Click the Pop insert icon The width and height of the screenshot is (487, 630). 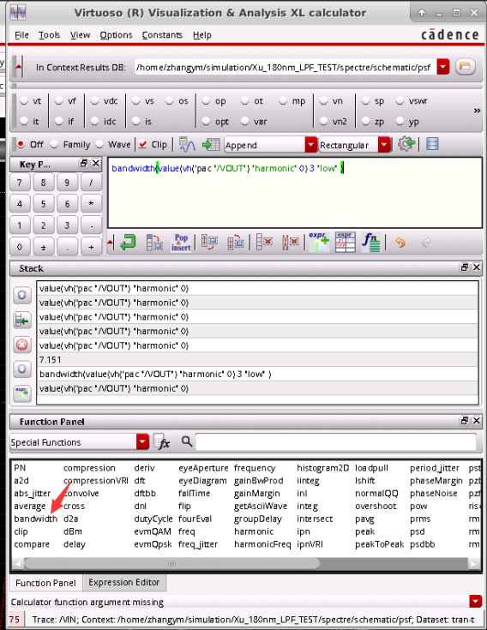tap(181, 243)
